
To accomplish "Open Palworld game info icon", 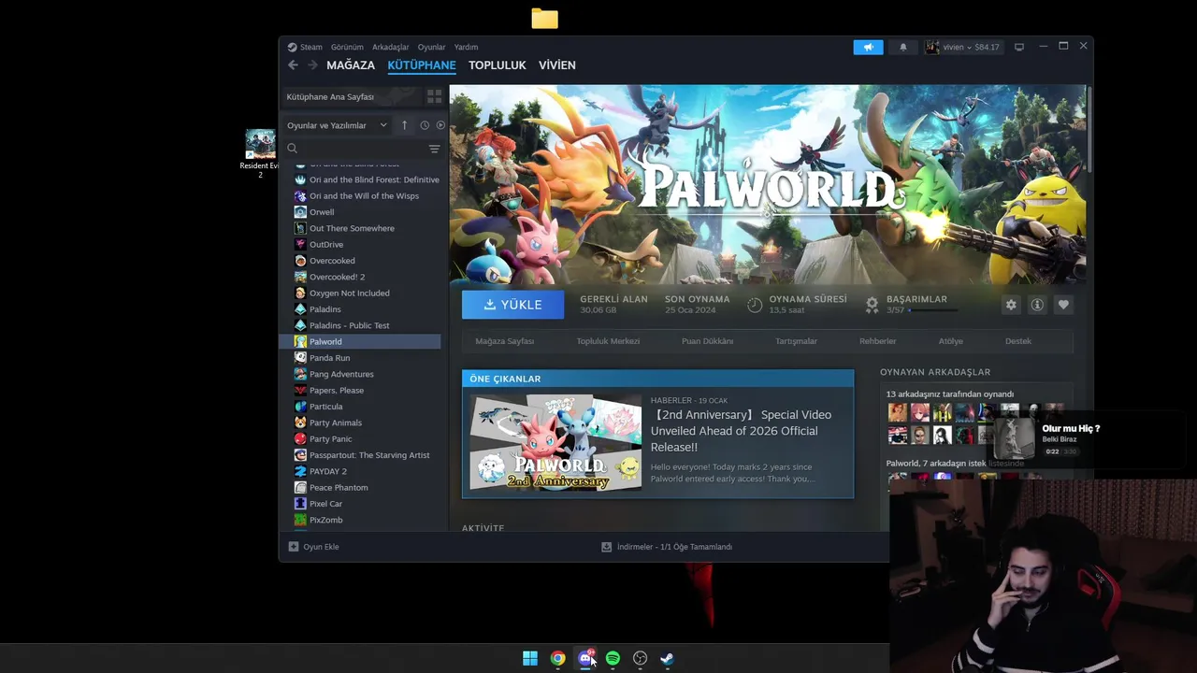I will click(x=1037, y=305).
